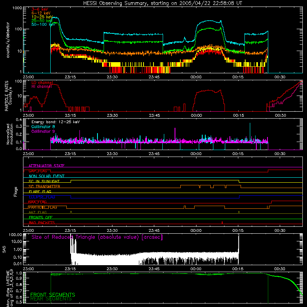Click the 00:00 tick under particle rates panel
The height and width of the screenshot is (307, 307).
pyautogui.click(x=196, y=116)
